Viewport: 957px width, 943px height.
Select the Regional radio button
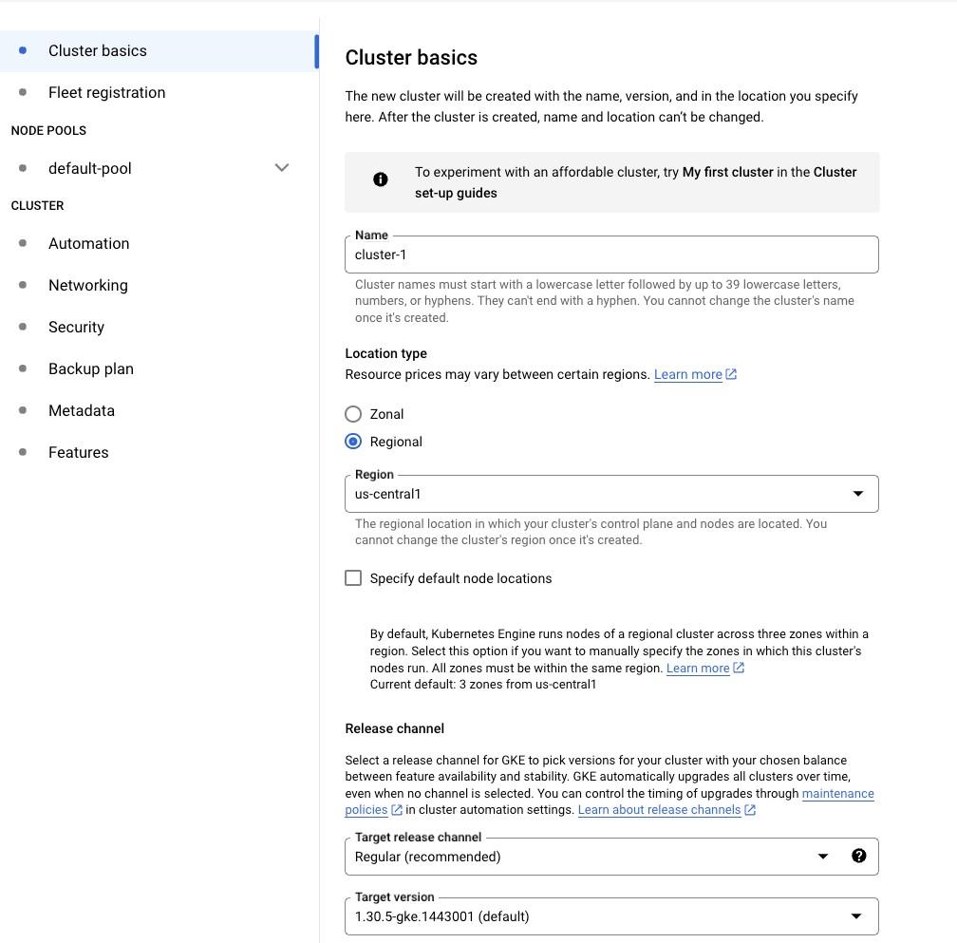click(353, 442)
